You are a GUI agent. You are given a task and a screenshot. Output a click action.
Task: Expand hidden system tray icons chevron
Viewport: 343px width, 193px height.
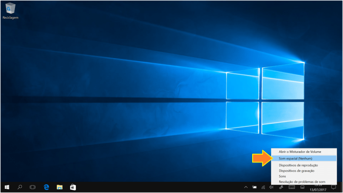[x=246, y=187]
